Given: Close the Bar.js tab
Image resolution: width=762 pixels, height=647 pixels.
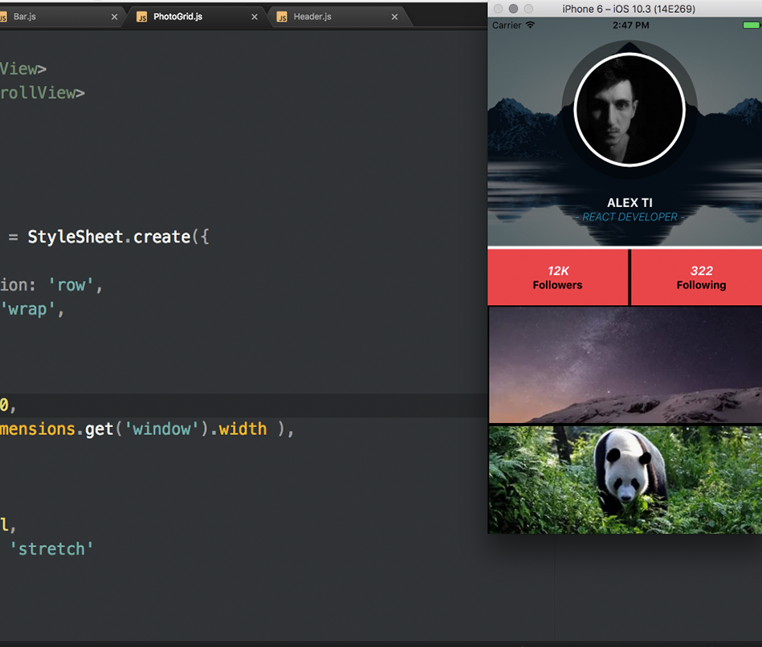Looking at the screenshot, I should click(x=114, y=17).
